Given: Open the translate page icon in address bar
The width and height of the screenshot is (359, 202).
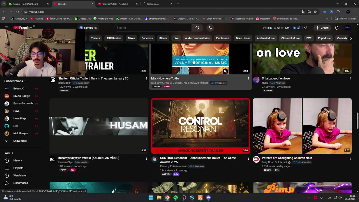Looking at the screenshot, I should pos(303,12).
